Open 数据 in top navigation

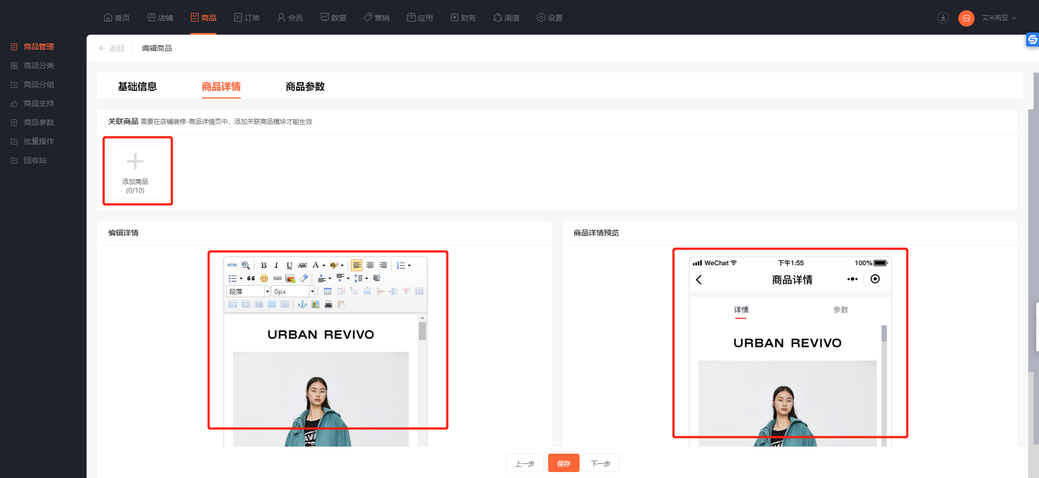pyautogui.click(x=333, y=17)
